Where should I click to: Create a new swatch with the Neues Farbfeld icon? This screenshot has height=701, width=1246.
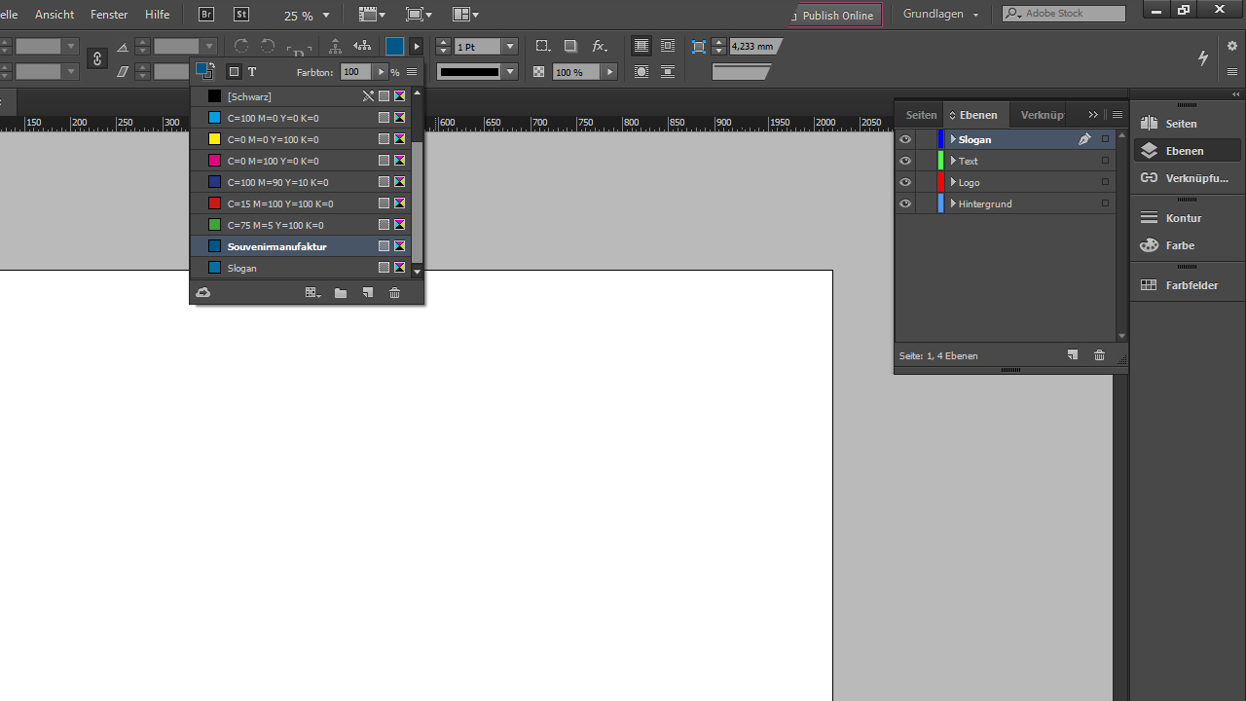pyautogui.click(x=367, y=292)
